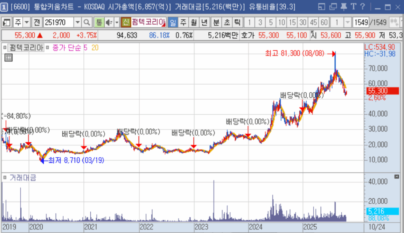Toggle the 펌텍코리아 series marker square
The height and width of the screenshot is (233, 404).
click(5, 48)
